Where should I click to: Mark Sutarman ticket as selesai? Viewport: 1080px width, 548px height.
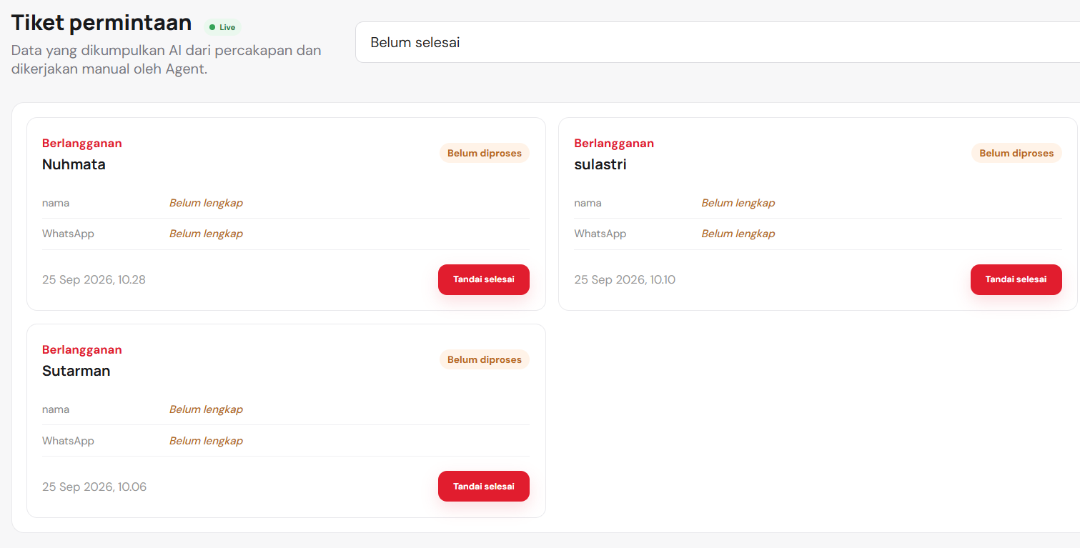pos(484,486)
